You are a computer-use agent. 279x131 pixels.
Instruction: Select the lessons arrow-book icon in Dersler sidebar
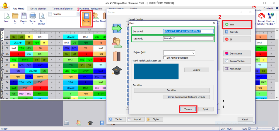117,28
